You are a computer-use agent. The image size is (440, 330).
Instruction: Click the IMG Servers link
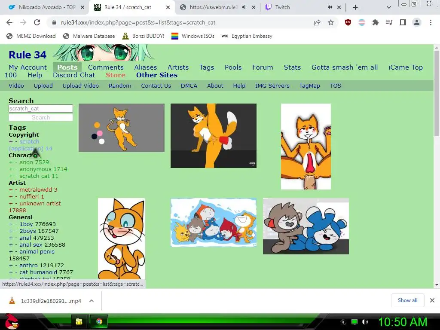pos(272,86)
